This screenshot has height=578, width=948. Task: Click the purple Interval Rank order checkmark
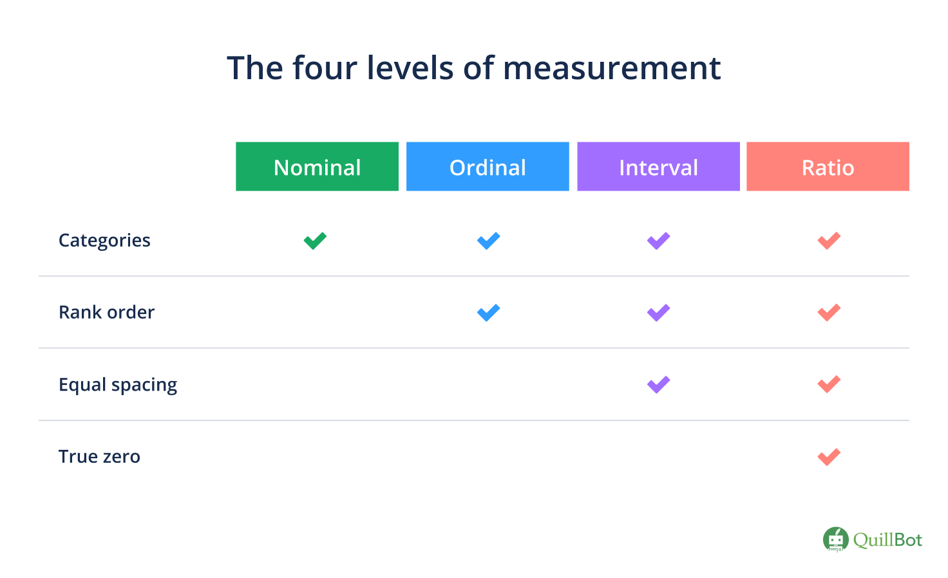pyautogui.click(x=658, y=313)
